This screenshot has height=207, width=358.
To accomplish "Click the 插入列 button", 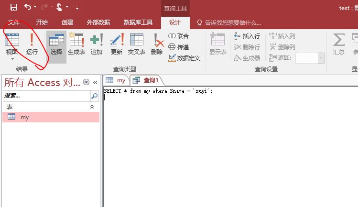I will pos(282,36).
